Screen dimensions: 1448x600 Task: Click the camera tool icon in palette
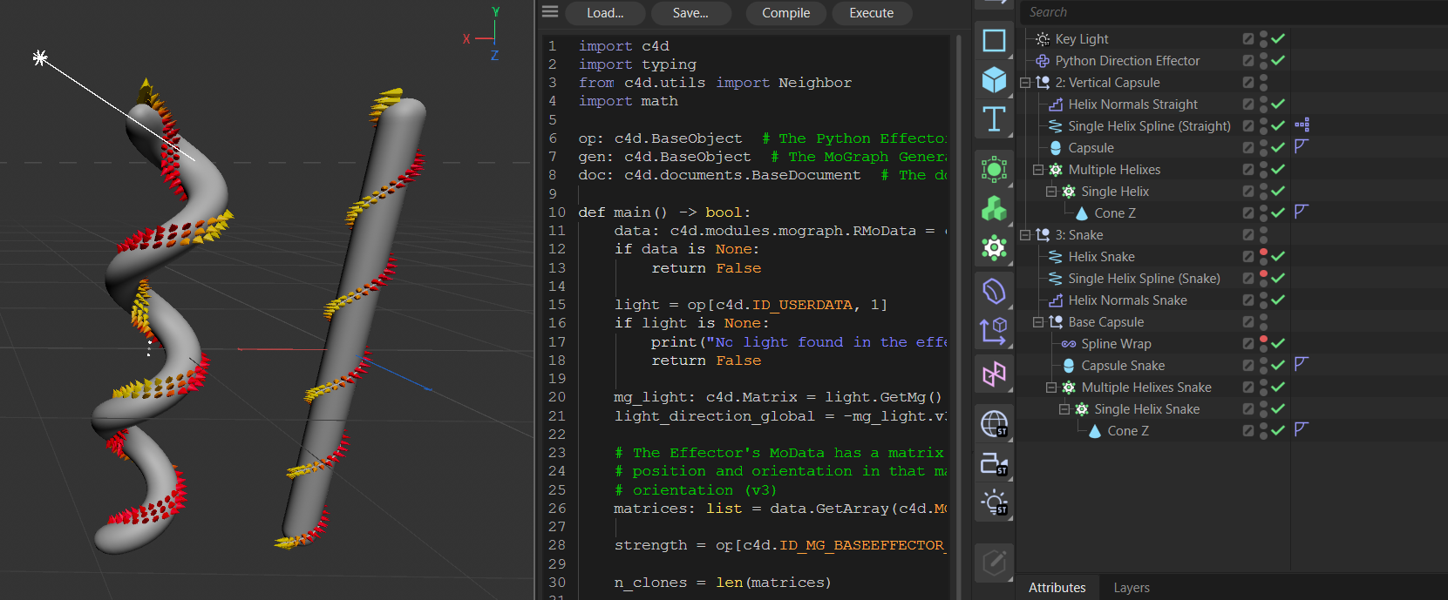click(994, 463)
